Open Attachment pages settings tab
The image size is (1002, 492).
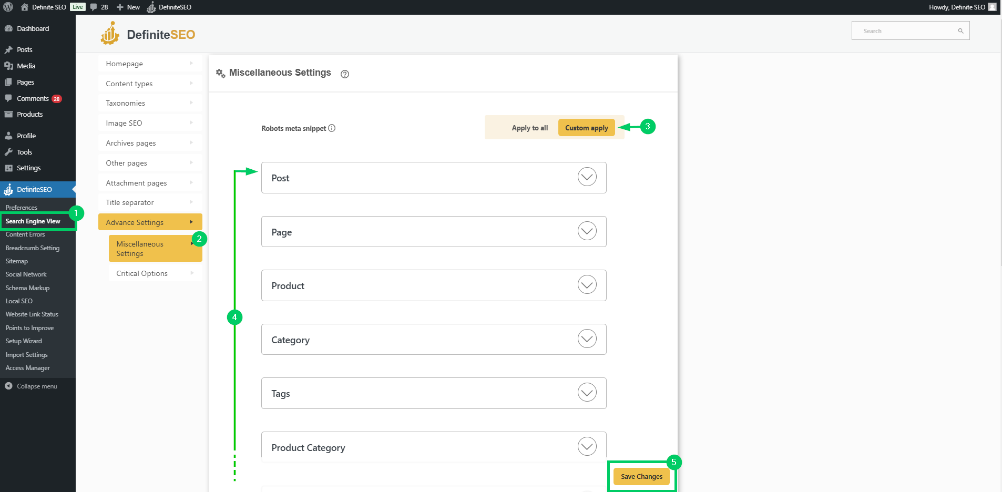coord(150,183)
